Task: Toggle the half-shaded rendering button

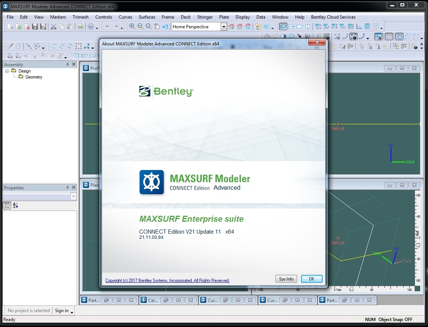Action: click(x=284, y=36)
